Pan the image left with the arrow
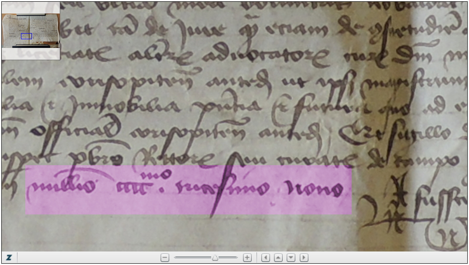This screenshot has height=265, width=469. (x=265, y=258)
